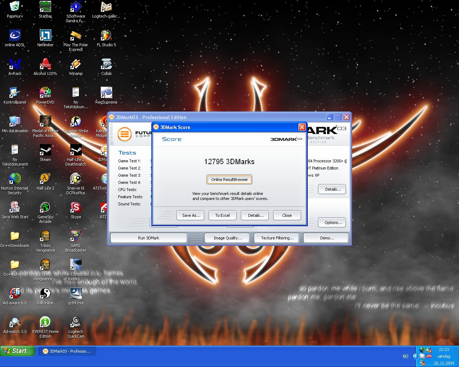Screen dimensions: 459x367
Task: Open Ad-watch 3.0 shortcut
Action: pyautogui.click(x=15, y=325)
